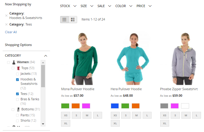The image size is (204, 132).
Task: Choose size M for Hera Pullover Hoodie
Action: (x=136, y=115)
